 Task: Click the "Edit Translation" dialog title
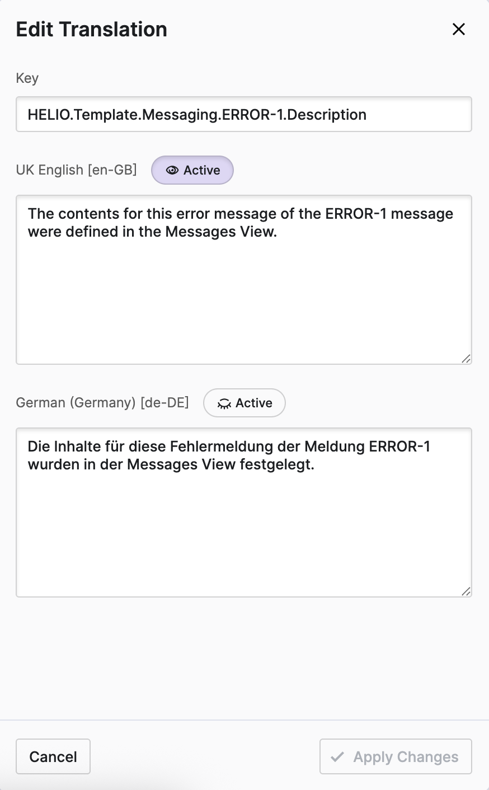(92, 30)
